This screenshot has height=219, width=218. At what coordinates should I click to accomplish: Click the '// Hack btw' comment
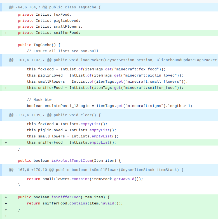coord(39,100)
